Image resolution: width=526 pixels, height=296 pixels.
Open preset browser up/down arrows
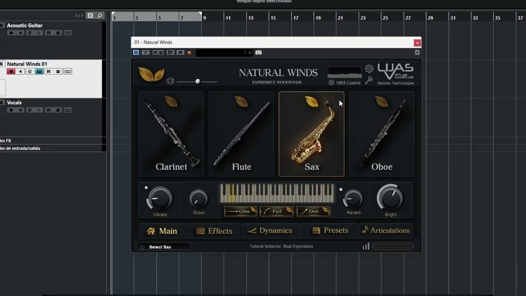[245, 53]
